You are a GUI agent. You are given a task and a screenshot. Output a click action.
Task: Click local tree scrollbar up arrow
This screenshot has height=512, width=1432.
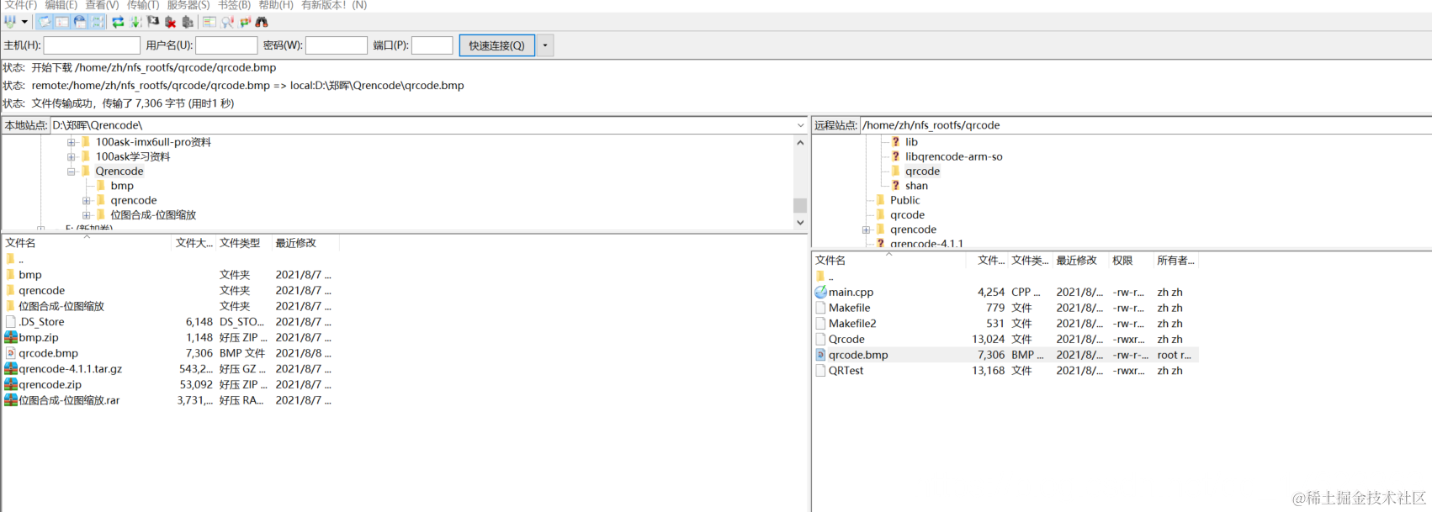[x=800, y=142]
